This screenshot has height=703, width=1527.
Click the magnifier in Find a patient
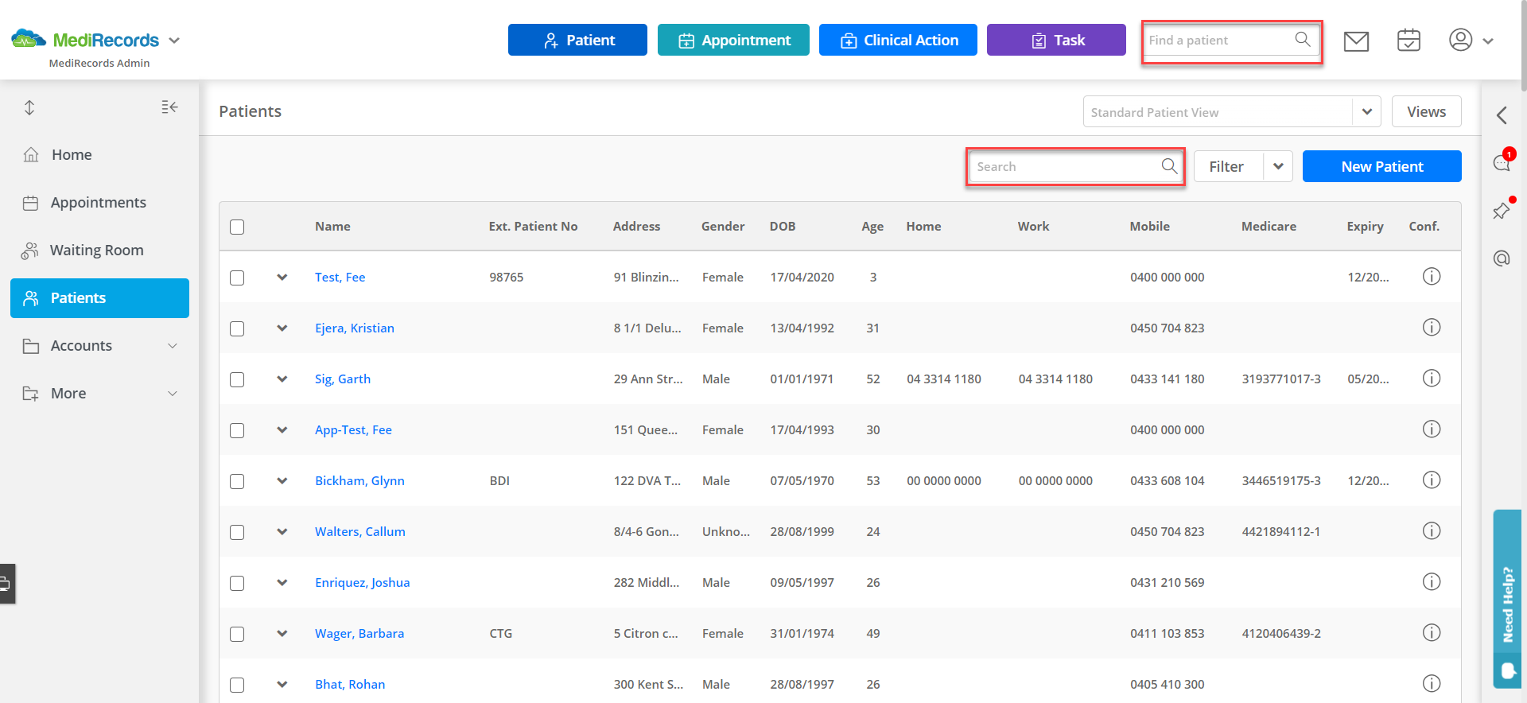pyautogui.click(x=1303, y=40)
